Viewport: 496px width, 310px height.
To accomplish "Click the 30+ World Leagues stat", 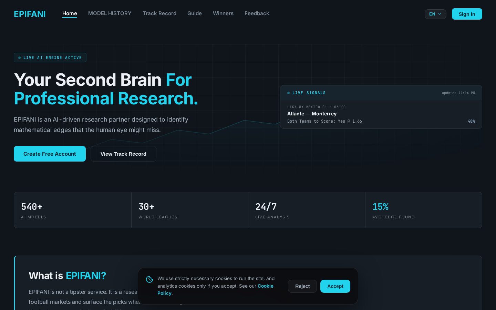I will [x=190, y=210].
